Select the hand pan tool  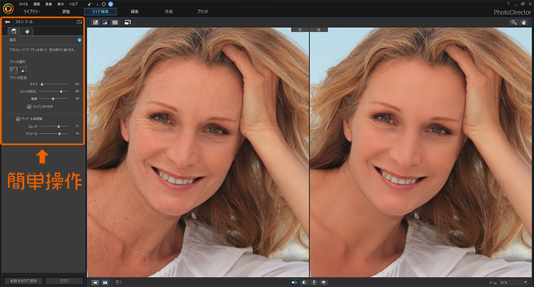click(x=523, y=22)
